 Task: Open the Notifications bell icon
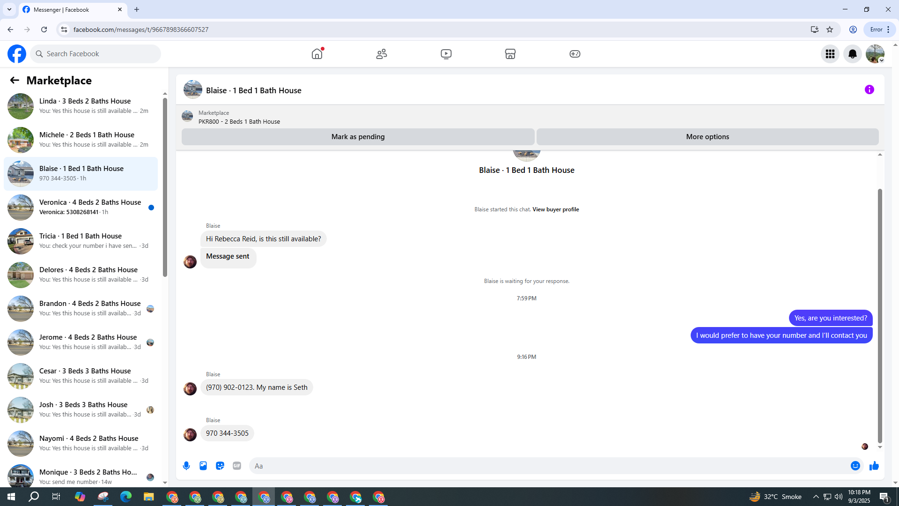(853, 54)
